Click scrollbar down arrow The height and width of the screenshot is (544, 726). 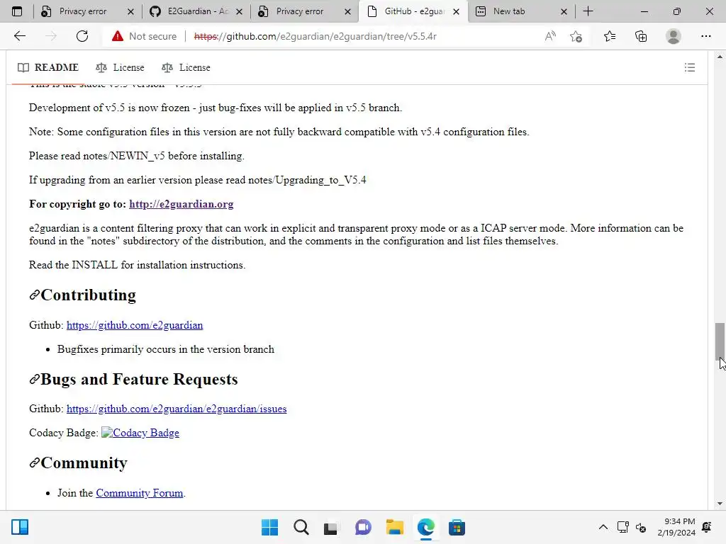pos(720,504)
